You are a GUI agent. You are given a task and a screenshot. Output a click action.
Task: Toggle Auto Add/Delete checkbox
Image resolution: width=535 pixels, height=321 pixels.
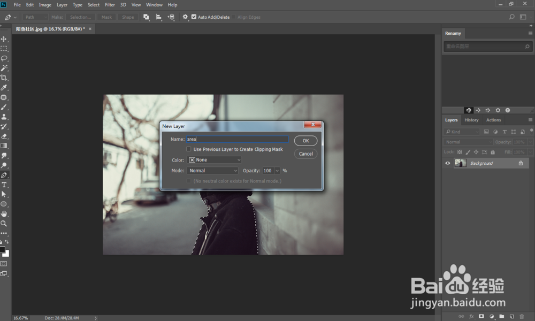pyautogui.click(x=194, y=17)
